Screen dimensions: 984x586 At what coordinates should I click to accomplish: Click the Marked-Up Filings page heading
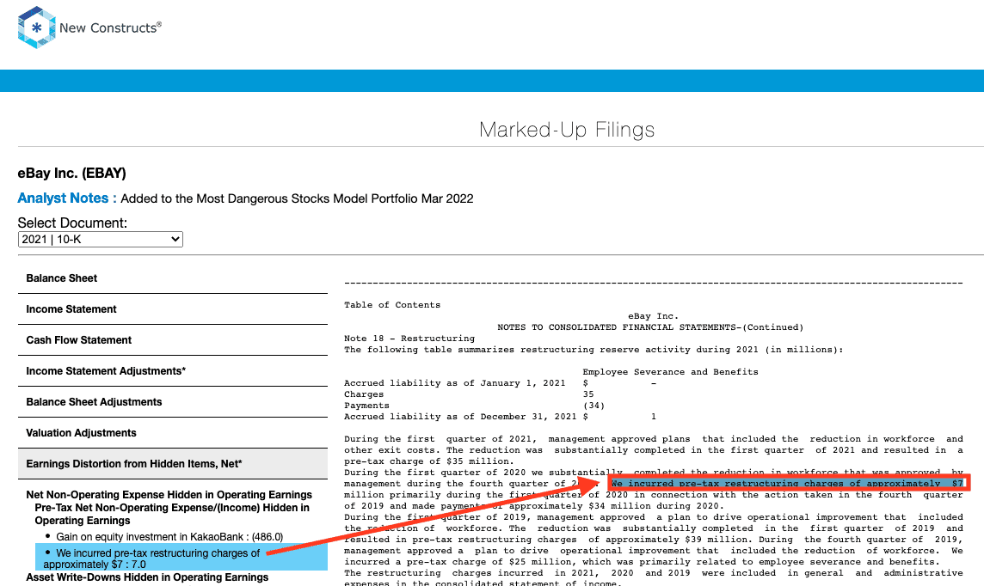pos(567,130)
